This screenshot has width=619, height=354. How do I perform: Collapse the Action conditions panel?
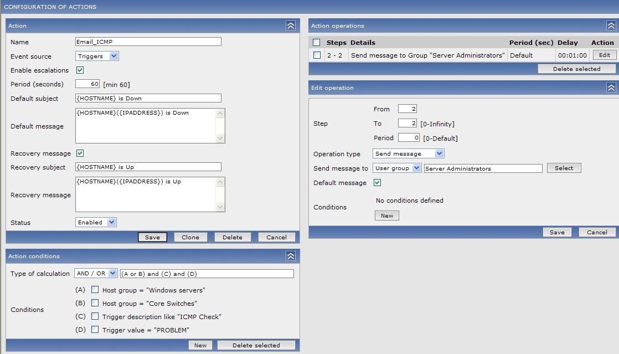pyautogui.click(x=291, y=256)
